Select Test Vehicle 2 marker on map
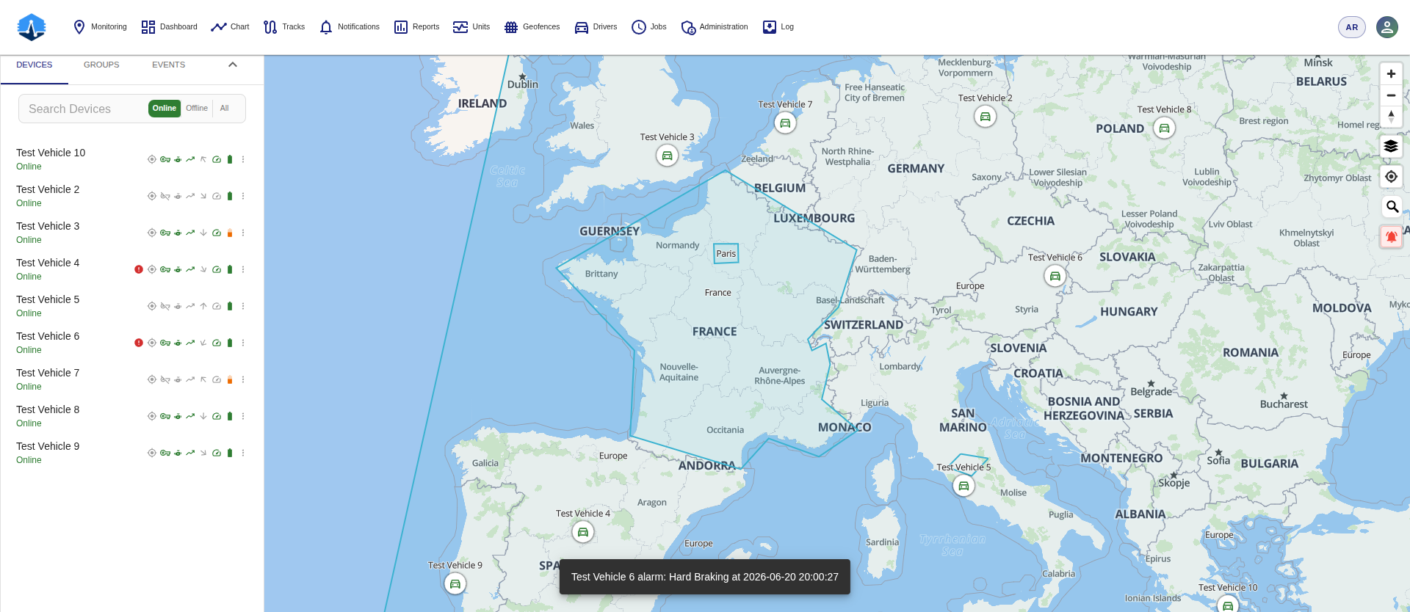 click(985, 116)
